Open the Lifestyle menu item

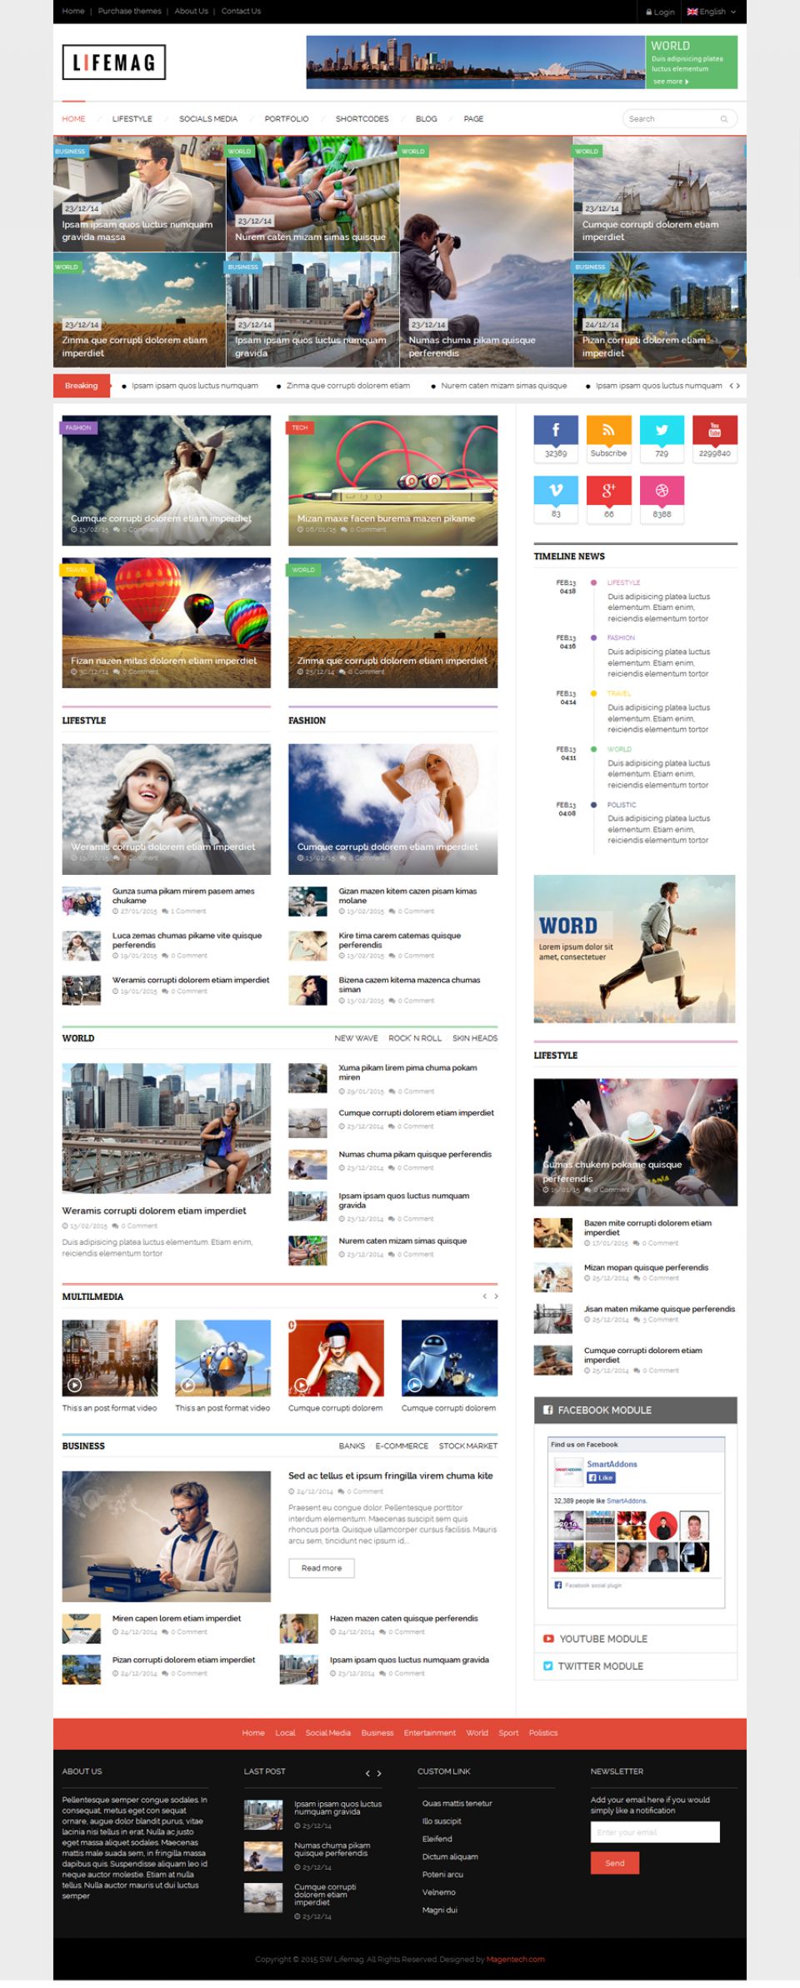(x=132, y=119)
